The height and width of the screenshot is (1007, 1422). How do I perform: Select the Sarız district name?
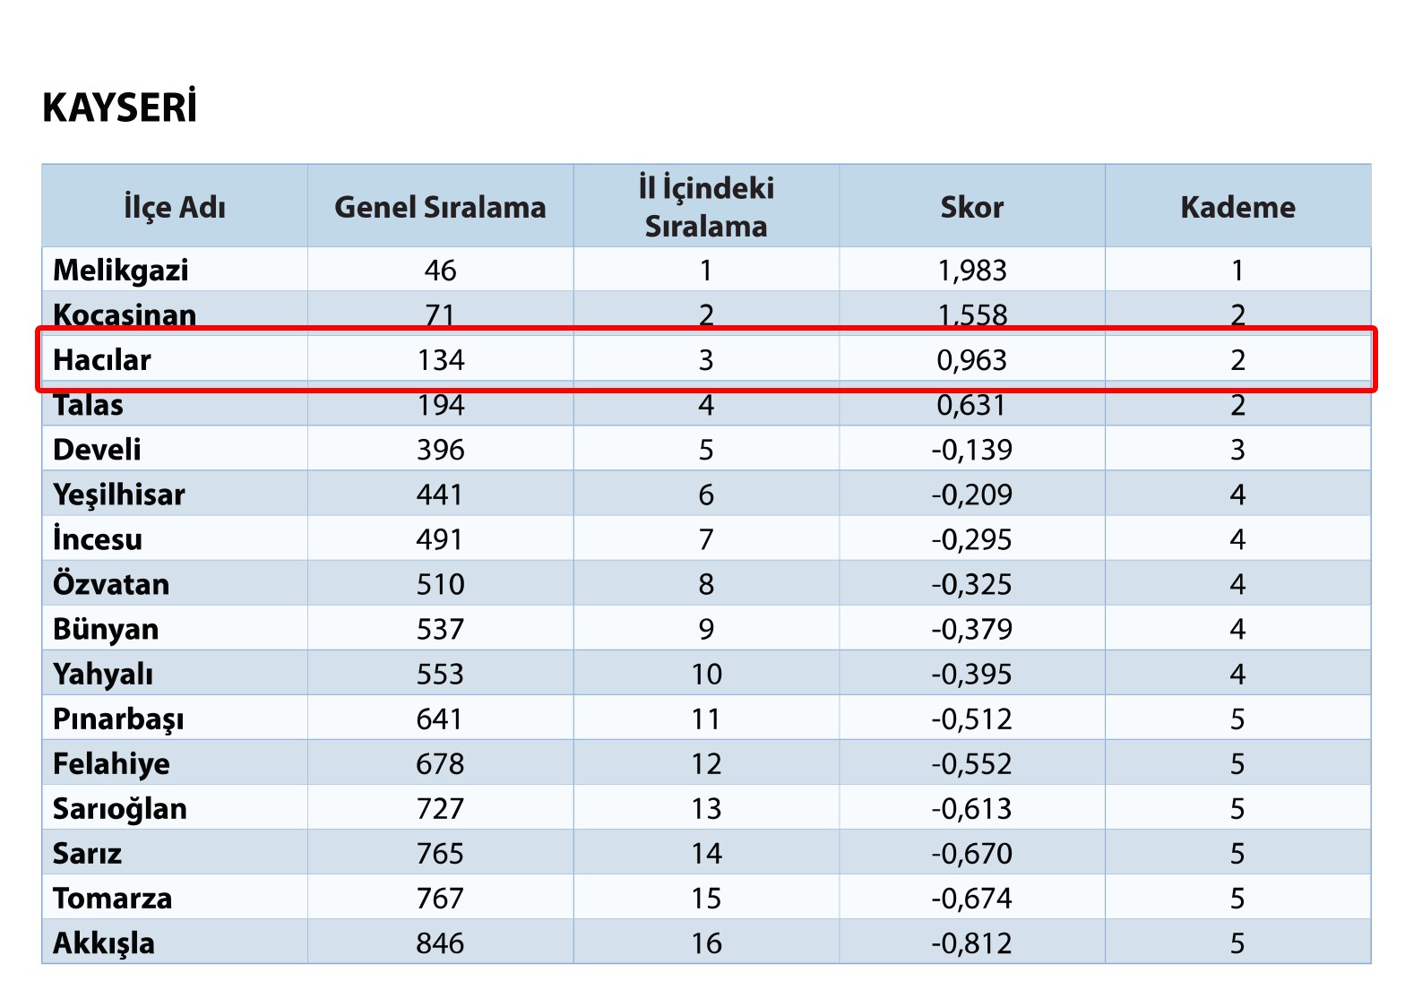(87, 853)
